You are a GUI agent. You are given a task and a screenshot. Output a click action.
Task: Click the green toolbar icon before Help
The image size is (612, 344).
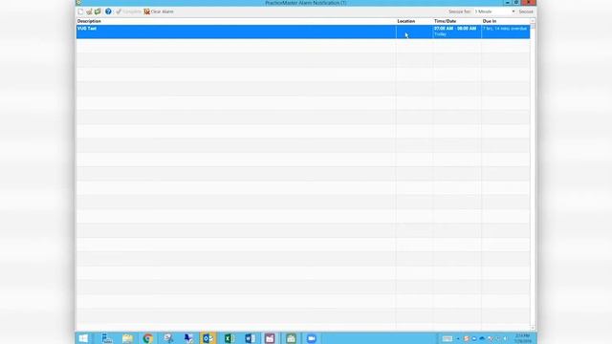click(98, 11)
